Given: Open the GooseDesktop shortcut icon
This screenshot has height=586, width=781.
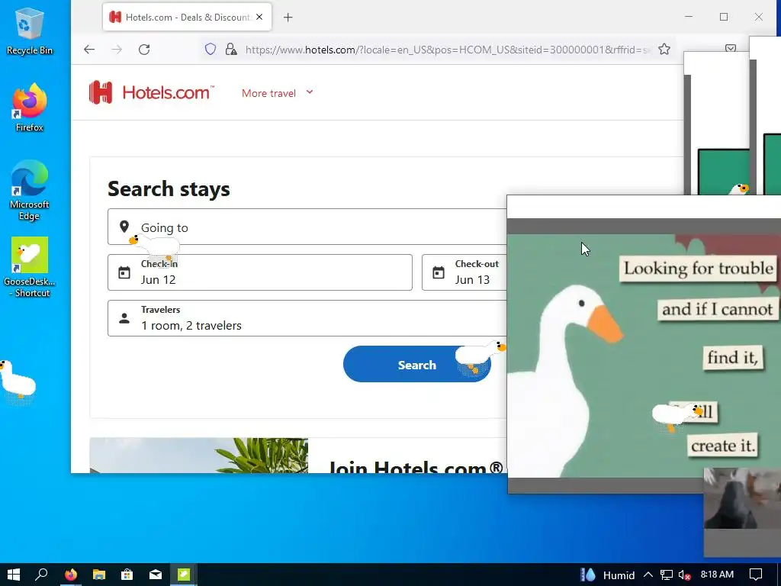Looking at the screenshot, I should 29,268.
